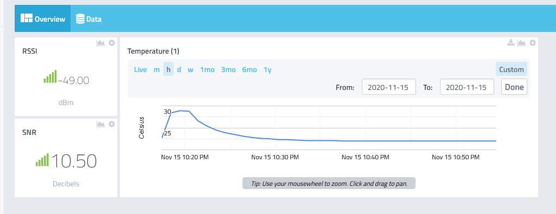Select the Live time range
This screenshot has height=214, width=556.
[x=140, y=69]
